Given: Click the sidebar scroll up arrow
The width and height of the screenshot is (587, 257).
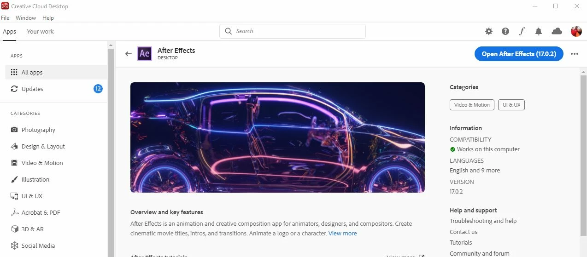Looking at the screenshot, I should pos(111,45).
